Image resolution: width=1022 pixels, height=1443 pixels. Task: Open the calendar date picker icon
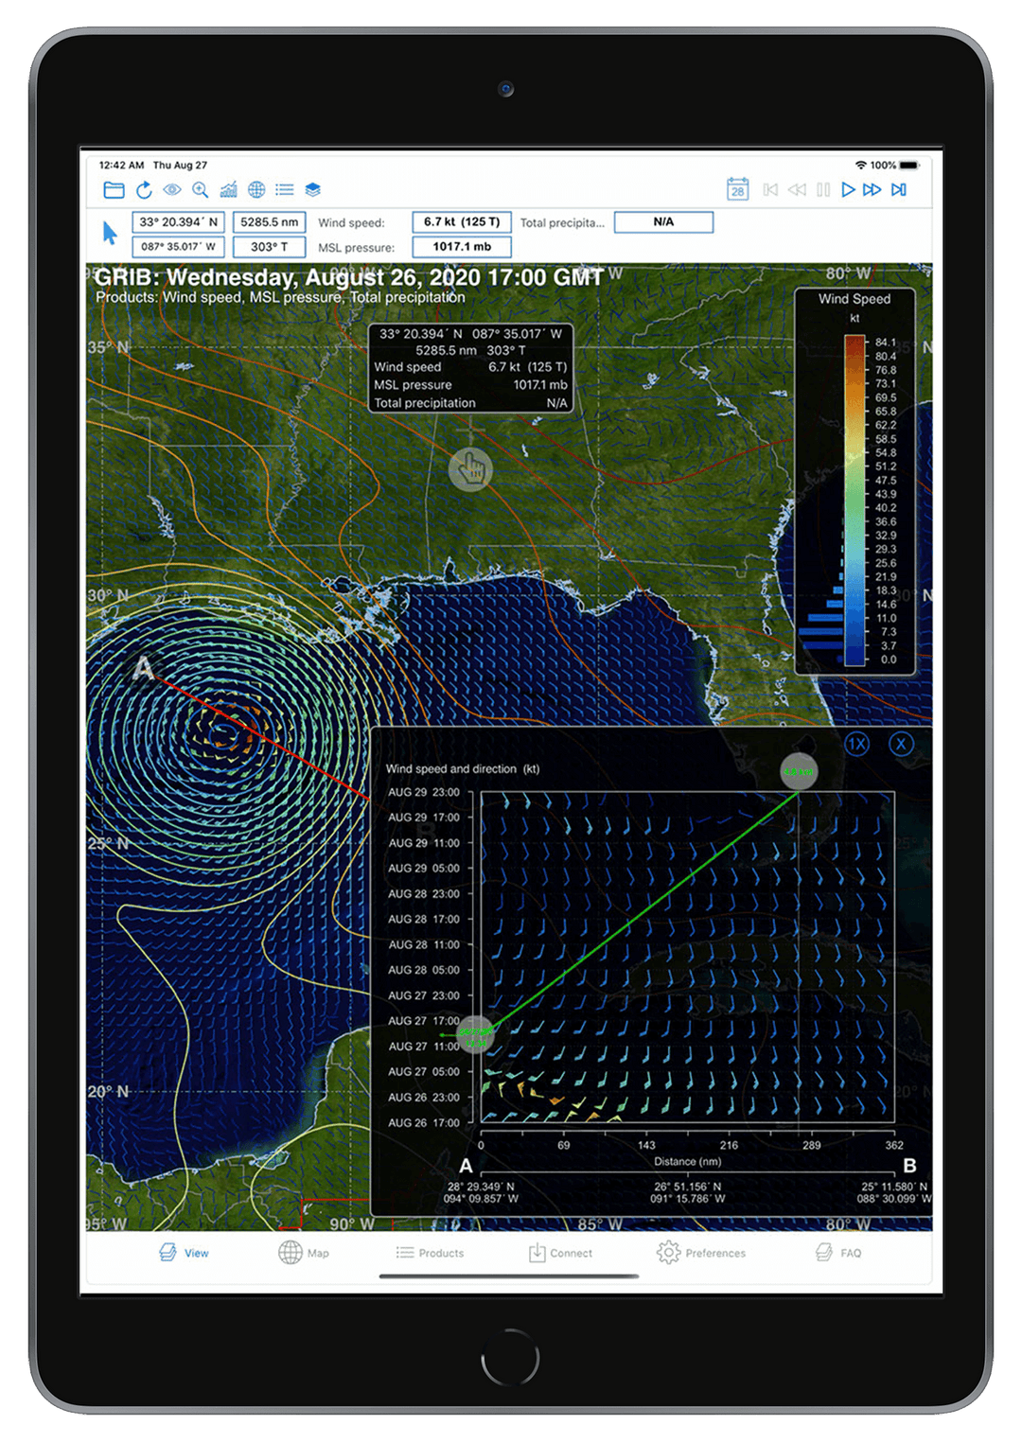(738, 189)
